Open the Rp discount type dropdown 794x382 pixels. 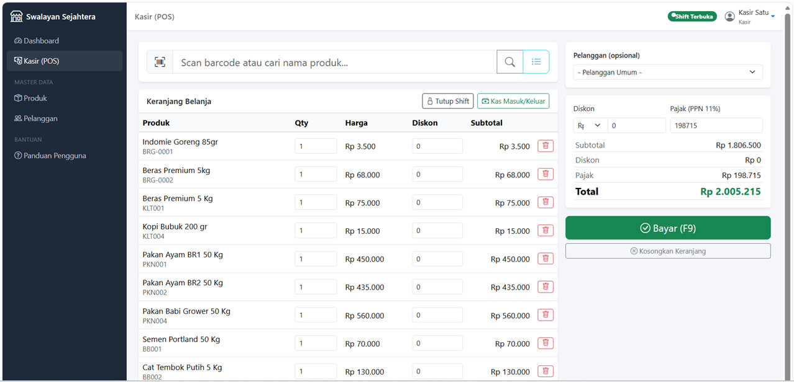(x=590, y=125)
